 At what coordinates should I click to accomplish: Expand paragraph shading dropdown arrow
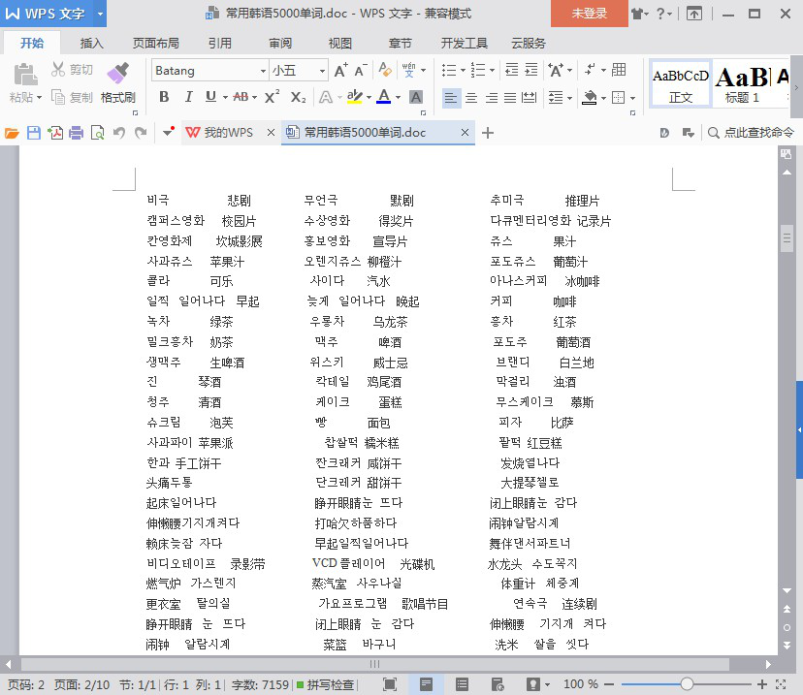point(603,98)
